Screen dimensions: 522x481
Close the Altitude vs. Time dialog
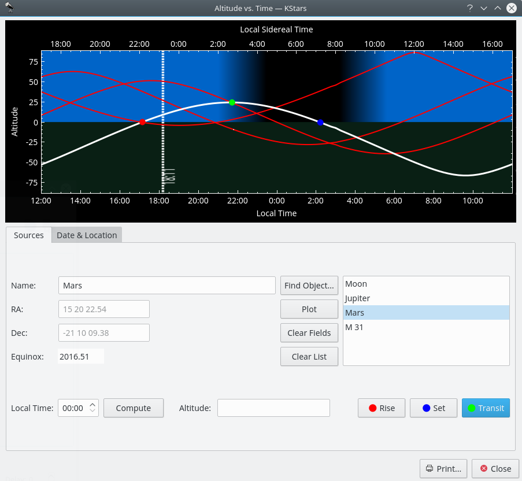[495, 469]
